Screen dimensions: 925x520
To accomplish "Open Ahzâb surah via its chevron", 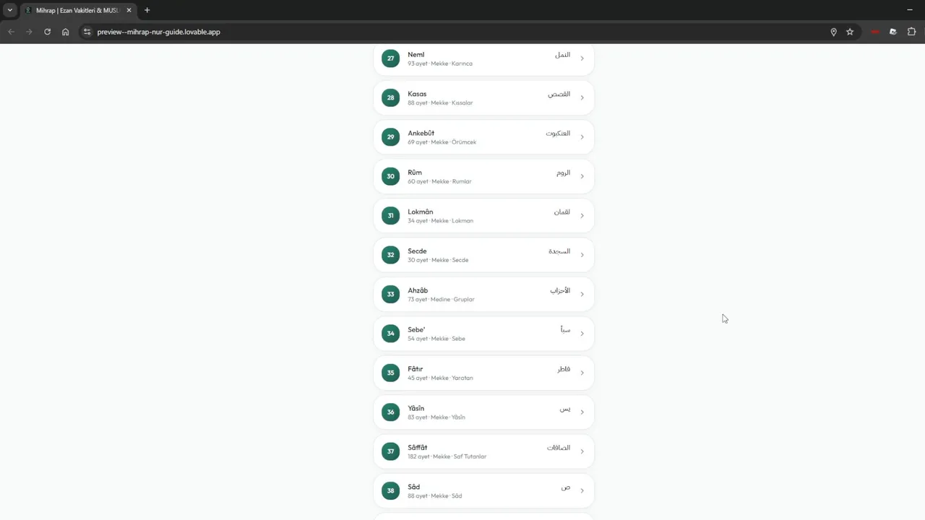I will [x=582, y=294].
